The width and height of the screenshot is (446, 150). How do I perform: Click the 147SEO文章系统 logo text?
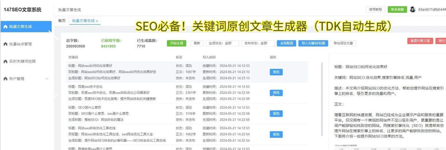(22, 10)
